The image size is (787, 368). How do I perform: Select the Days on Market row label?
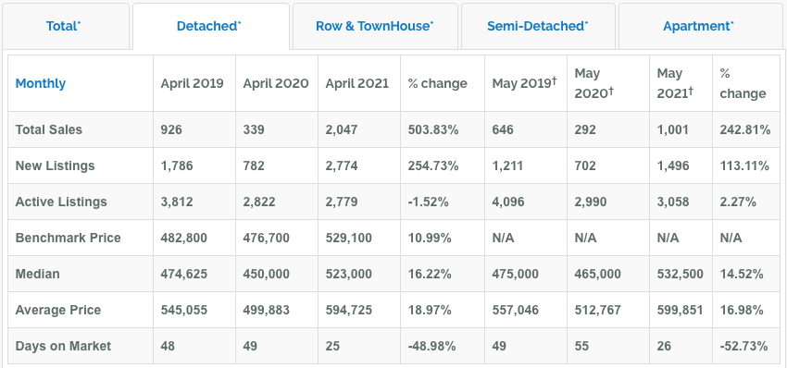(x=63, y=346)
